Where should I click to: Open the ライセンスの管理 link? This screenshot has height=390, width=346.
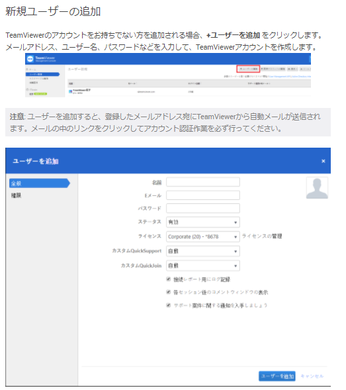pyautogui.click(x=262, y=236)
